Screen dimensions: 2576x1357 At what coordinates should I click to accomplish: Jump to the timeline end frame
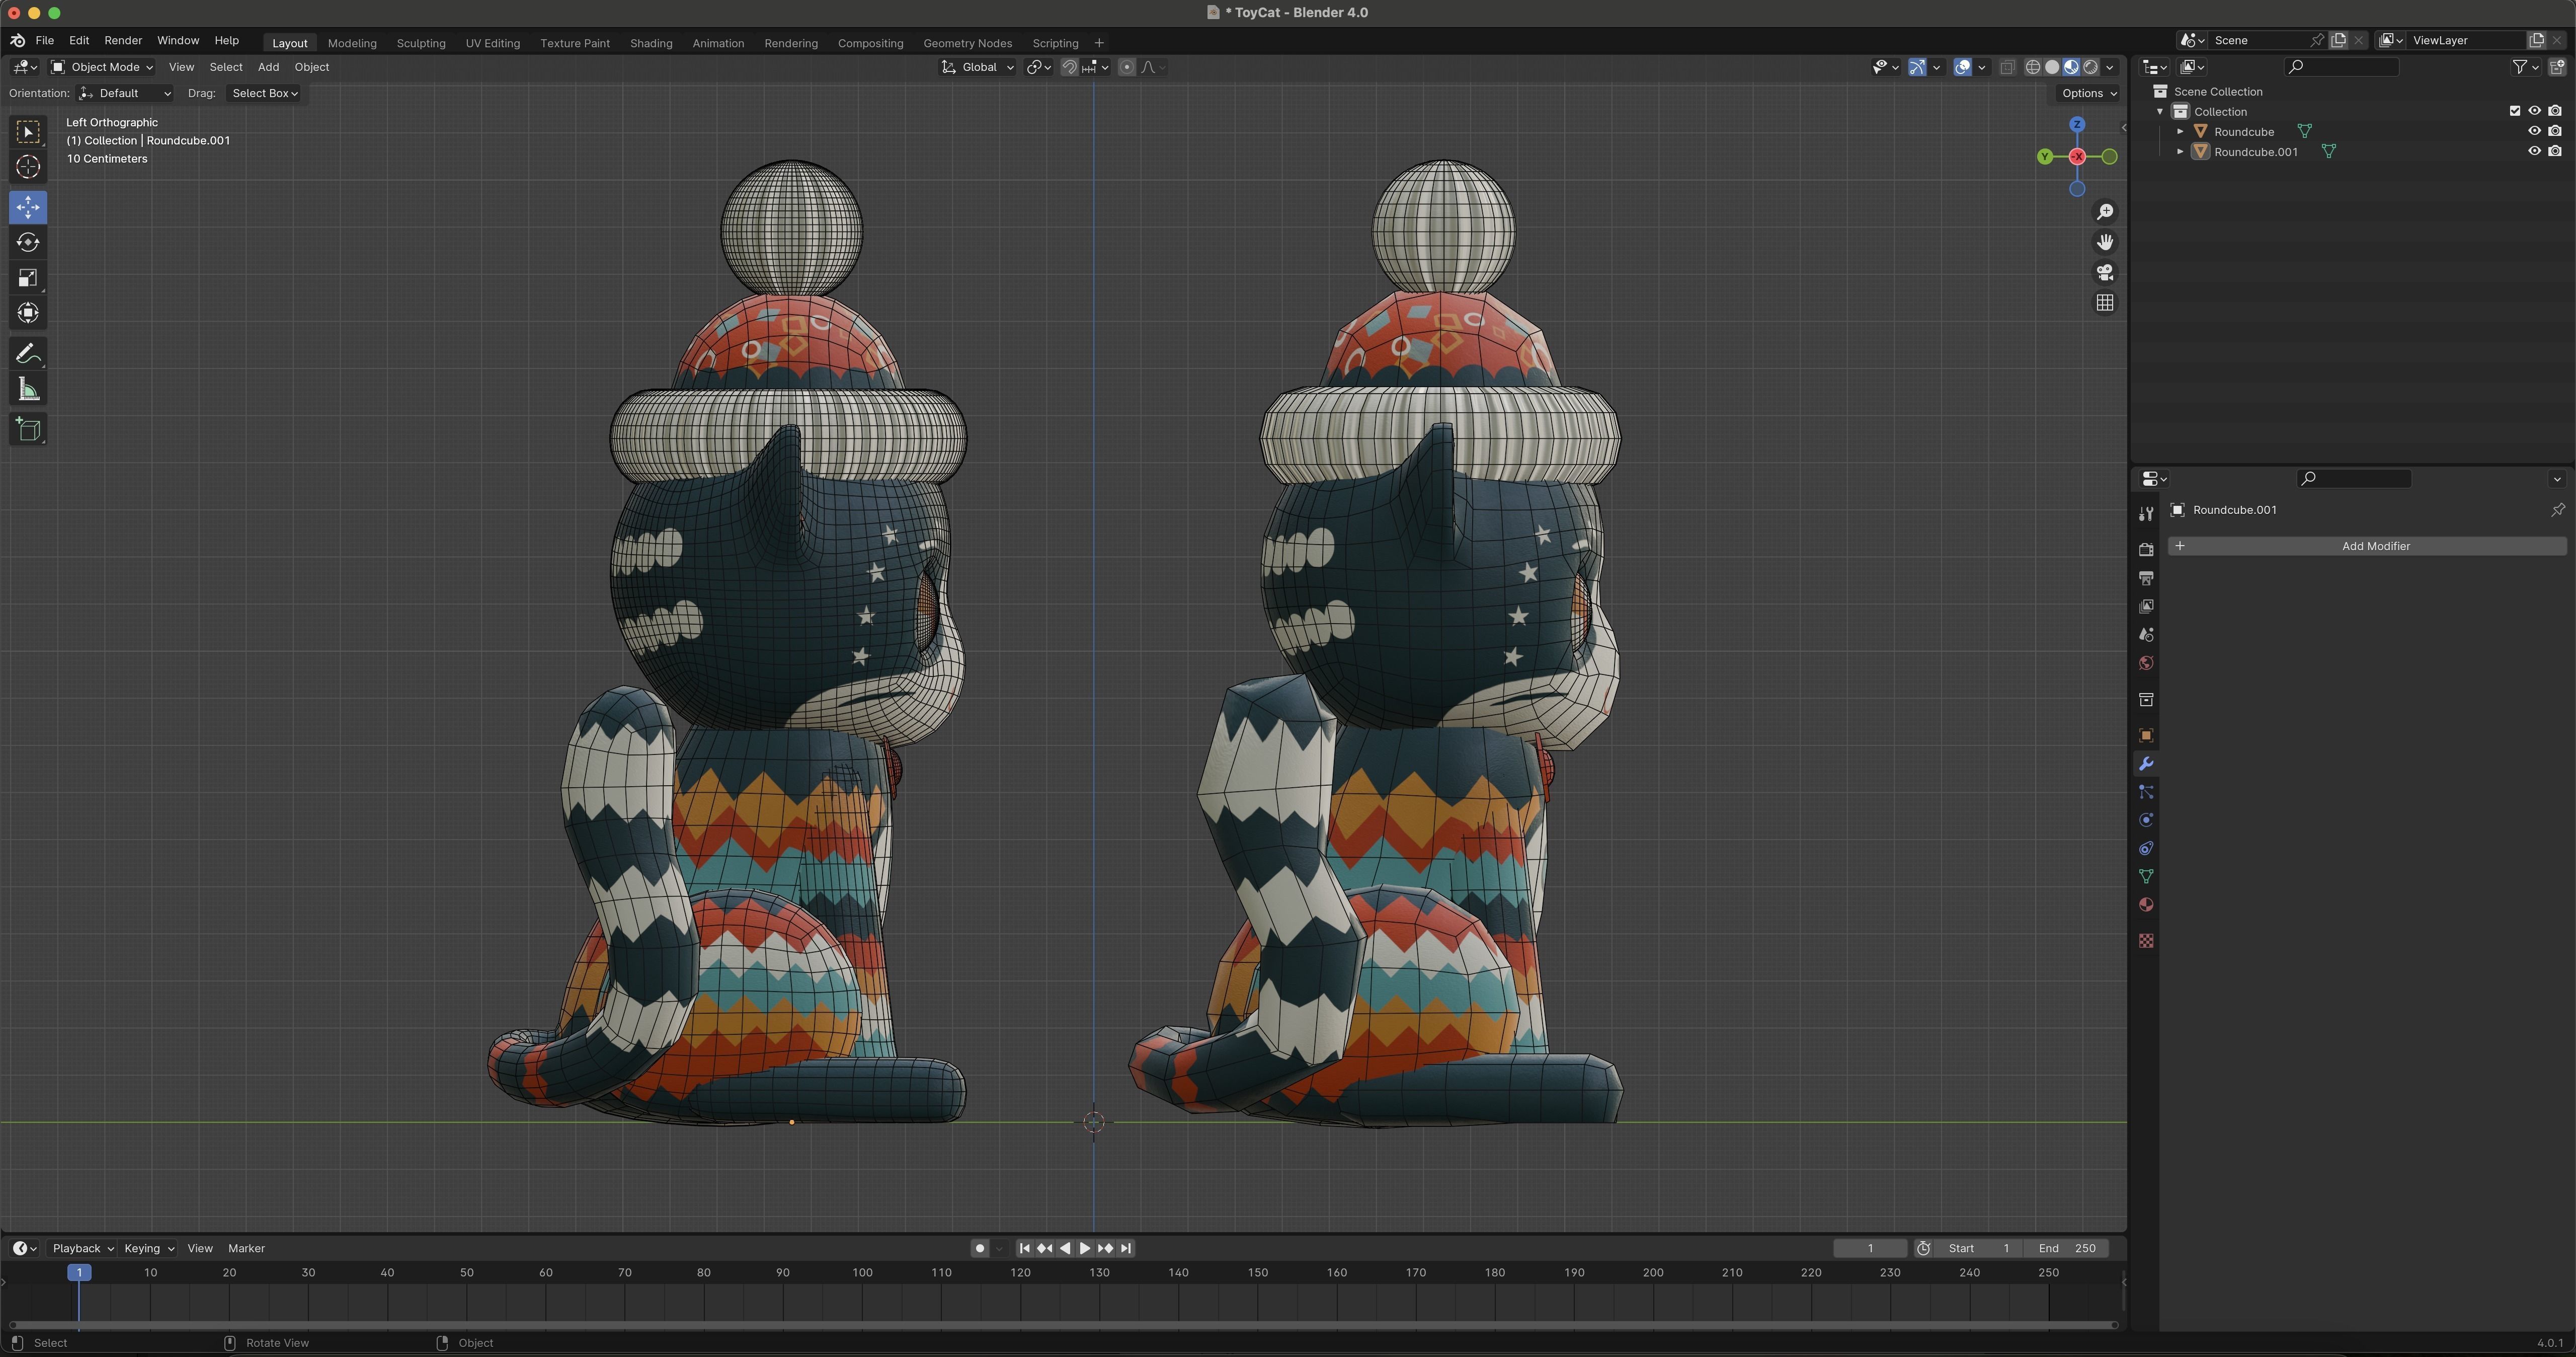tap(1126, 1248)
